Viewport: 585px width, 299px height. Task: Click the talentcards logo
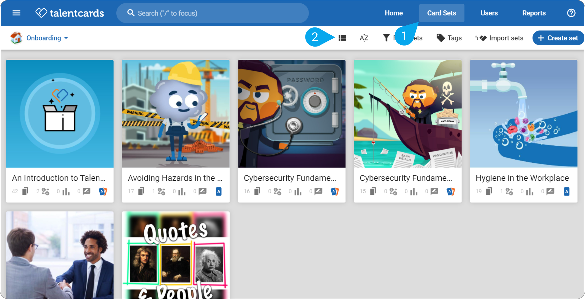pyautogui.click(x=70, y=13)
